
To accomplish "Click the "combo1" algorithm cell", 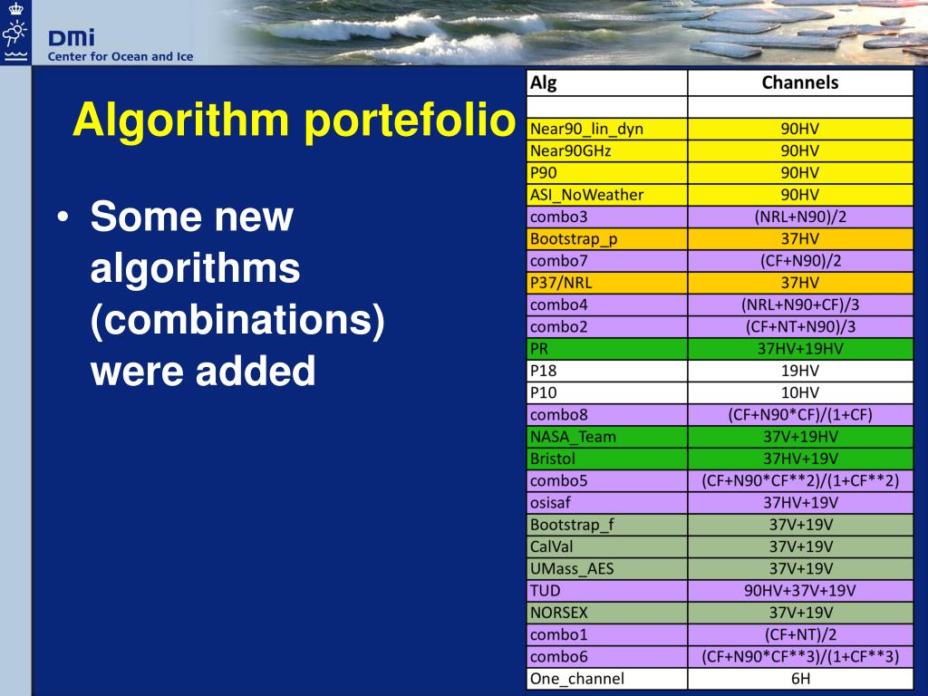I will coord(607,635).
